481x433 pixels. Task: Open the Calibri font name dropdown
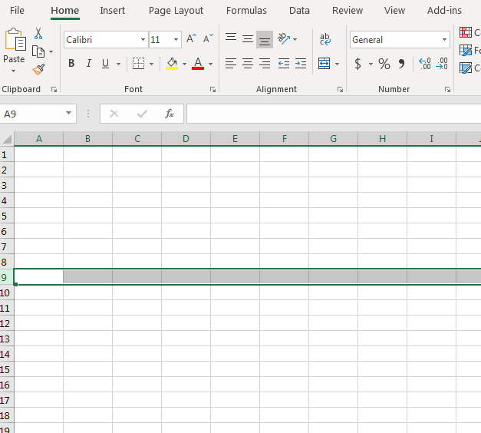[x=143, y=40]
